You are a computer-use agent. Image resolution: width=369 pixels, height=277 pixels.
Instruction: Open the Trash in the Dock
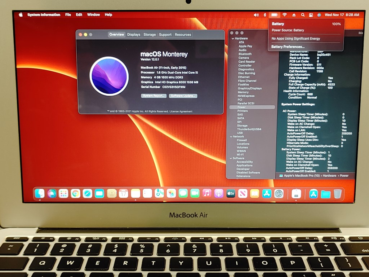click(x=337, y=194)
